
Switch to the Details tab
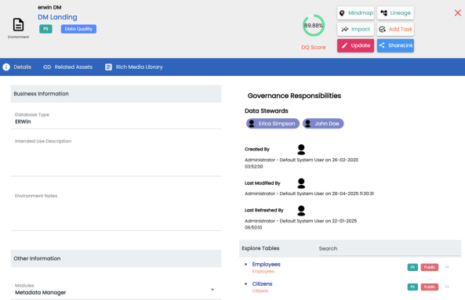17,67
